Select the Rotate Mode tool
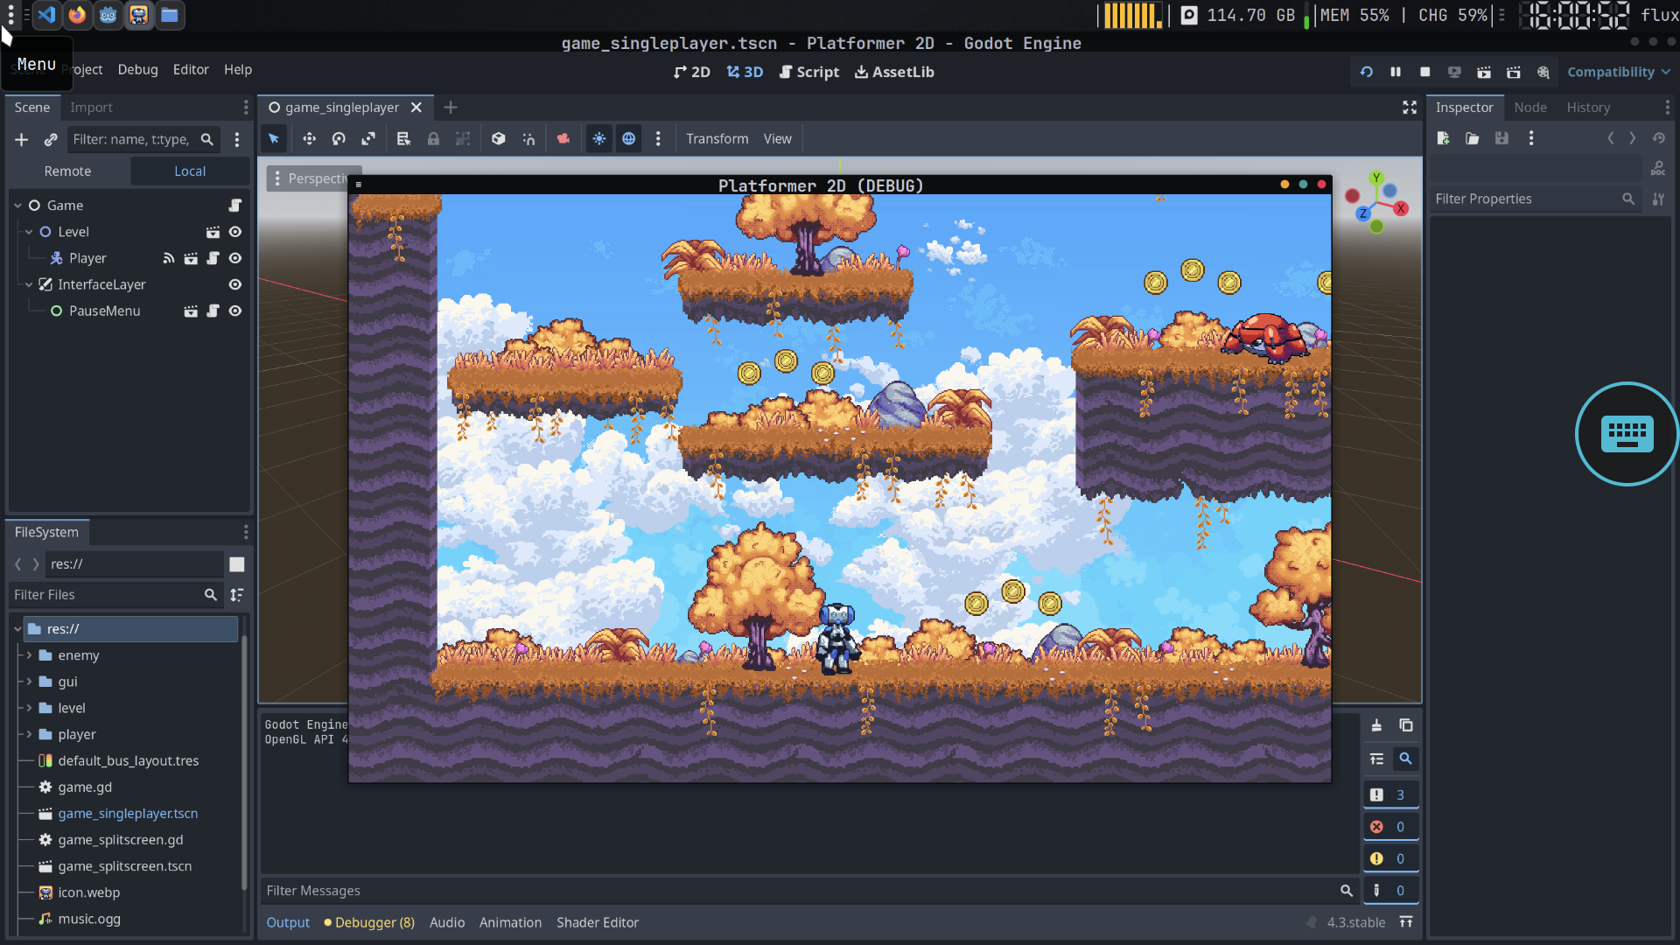Viewport: 1680px width, 945px height. pos(339,138)
